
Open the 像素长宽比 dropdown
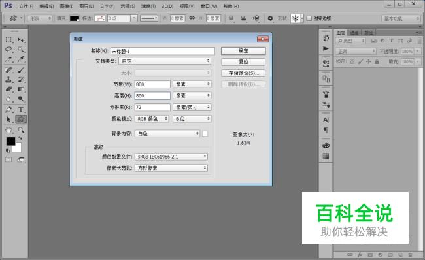171,168
